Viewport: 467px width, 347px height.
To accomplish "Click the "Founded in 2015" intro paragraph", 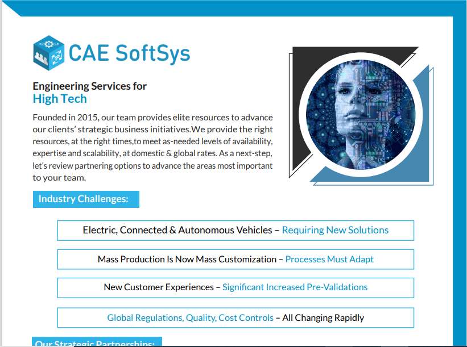I will (152, 148).
